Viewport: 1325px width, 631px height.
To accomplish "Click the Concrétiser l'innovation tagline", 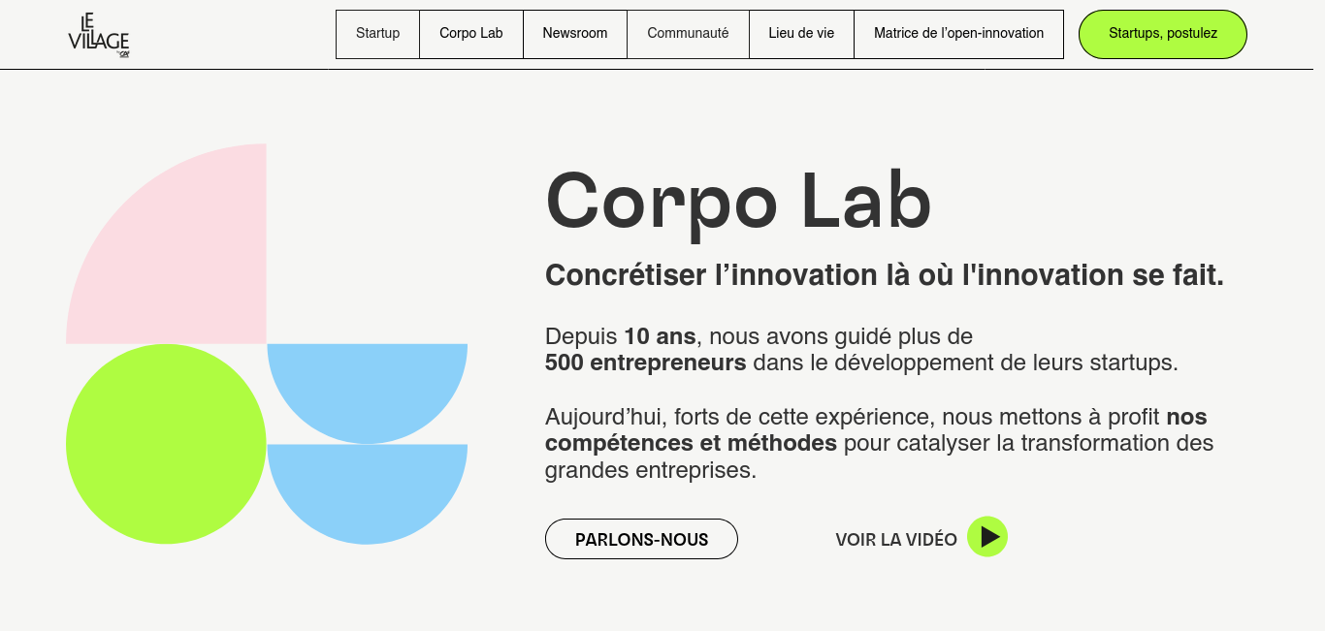I will (x=884, y=275).
